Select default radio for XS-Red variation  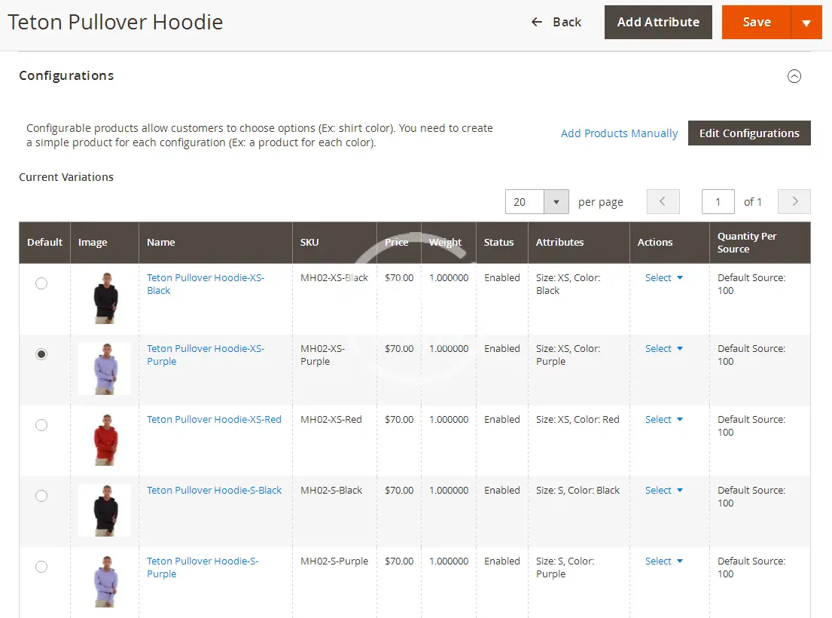click(x=41, y=425)
